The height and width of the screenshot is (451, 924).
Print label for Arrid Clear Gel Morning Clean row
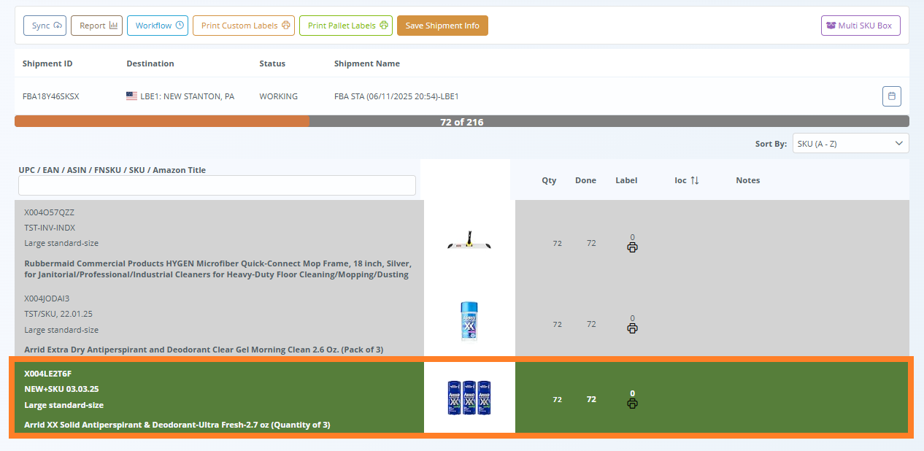pyautogui.click(x=632, y=328)
